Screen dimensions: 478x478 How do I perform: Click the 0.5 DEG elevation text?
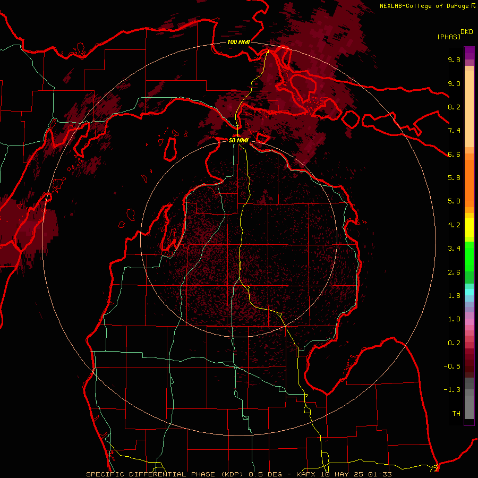(x=264, y=474)
